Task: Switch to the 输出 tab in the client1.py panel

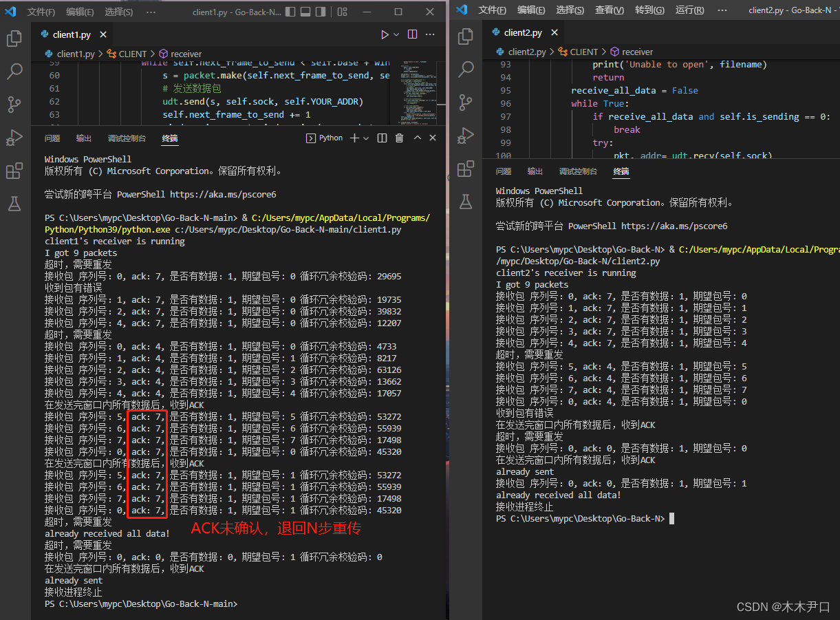Action: coord(83,138)
